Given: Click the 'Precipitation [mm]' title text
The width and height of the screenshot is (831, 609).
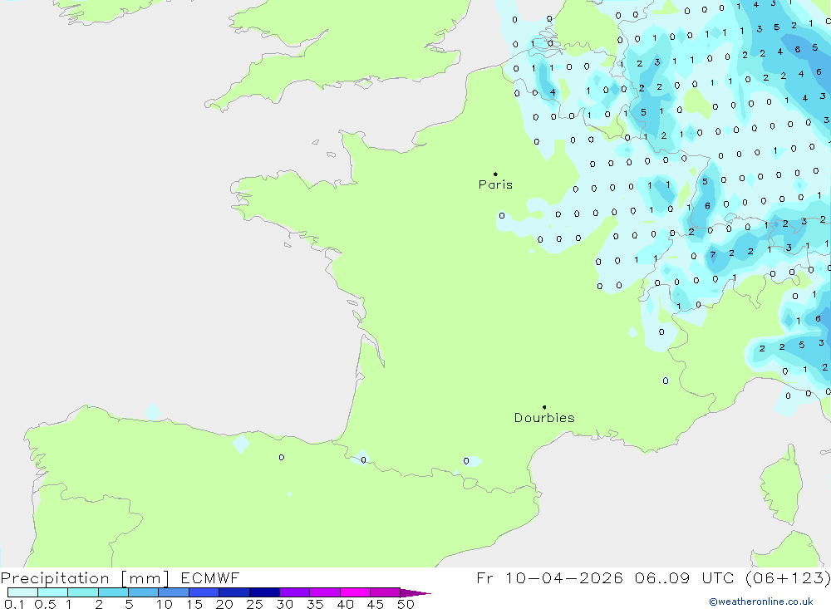Looking at the screenshot, I should (85, 578).
